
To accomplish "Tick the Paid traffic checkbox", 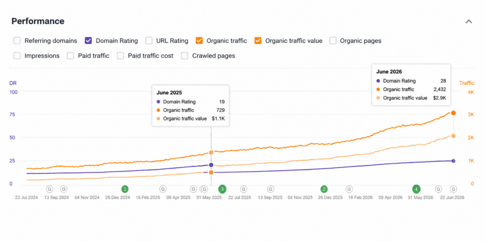I will pyautogui.click(x=71, y=56).
